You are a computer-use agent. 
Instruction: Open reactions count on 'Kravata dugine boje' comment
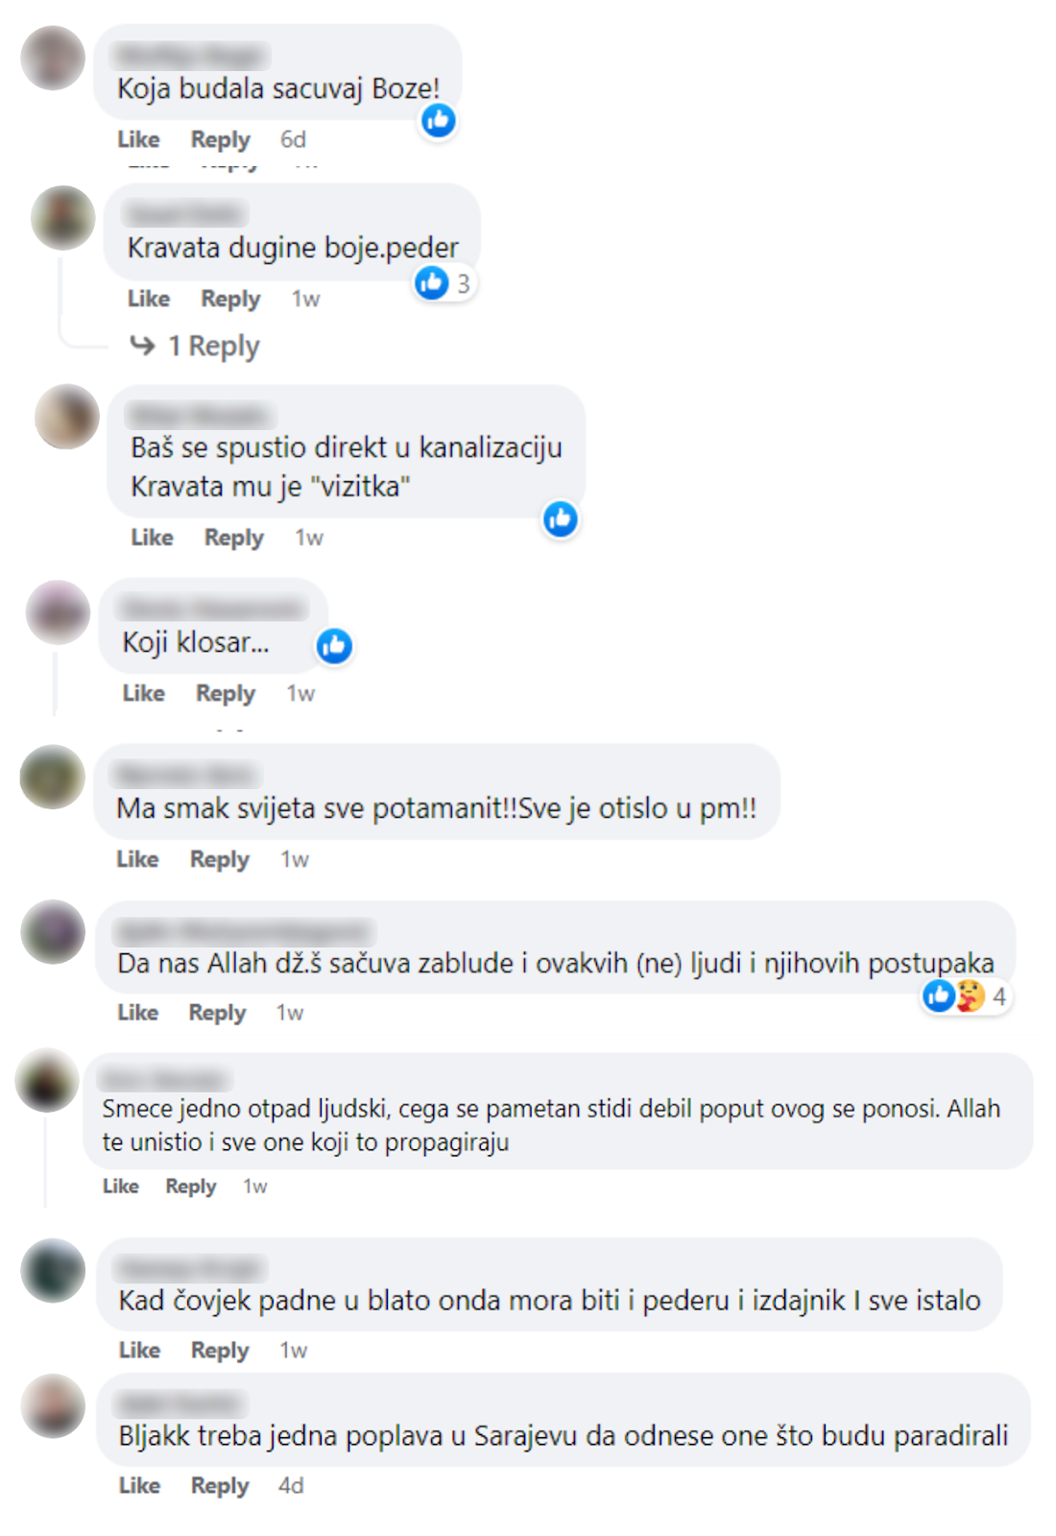point(444,283)
